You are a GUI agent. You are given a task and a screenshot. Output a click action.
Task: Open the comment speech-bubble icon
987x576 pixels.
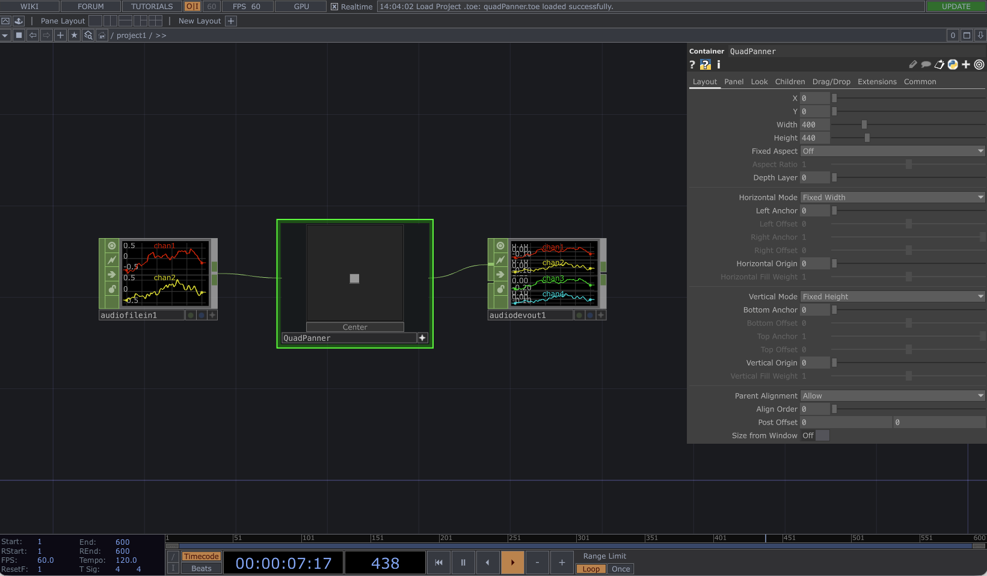click(x=926, y=64)
